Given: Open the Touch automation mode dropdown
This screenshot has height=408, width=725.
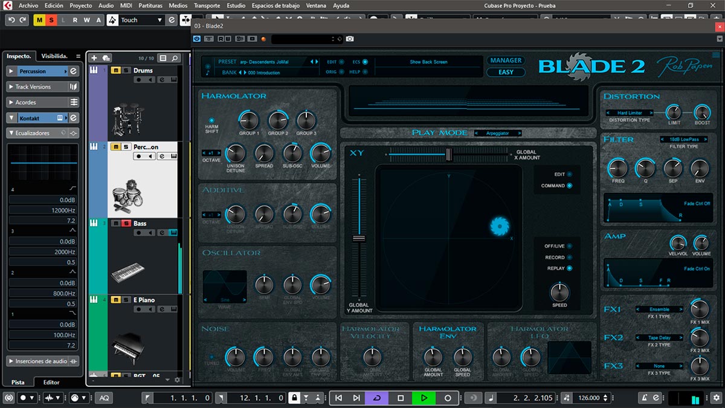Looking at the screenshot, I should pyautogui.click(x=143, y=20).
